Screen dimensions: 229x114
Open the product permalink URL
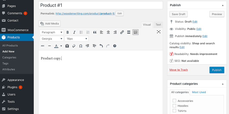point(85,14)
